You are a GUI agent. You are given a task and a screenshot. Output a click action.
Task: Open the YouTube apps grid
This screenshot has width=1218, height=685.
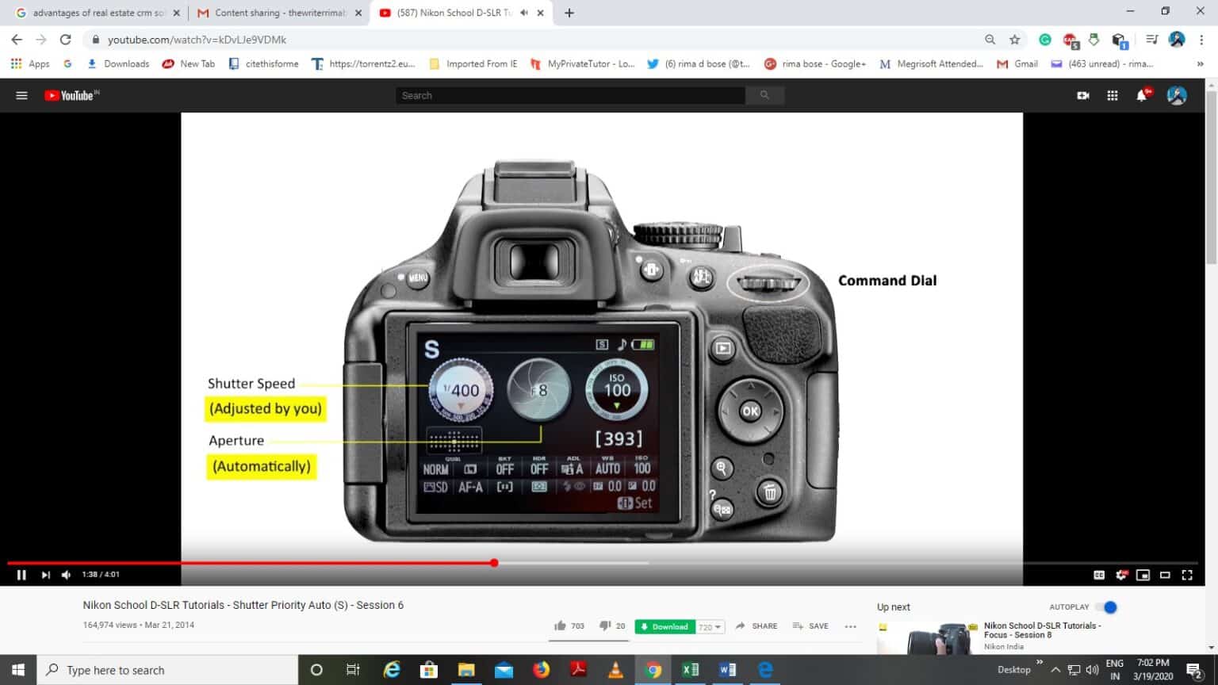pyautogui.click(x=1112, y=95)
